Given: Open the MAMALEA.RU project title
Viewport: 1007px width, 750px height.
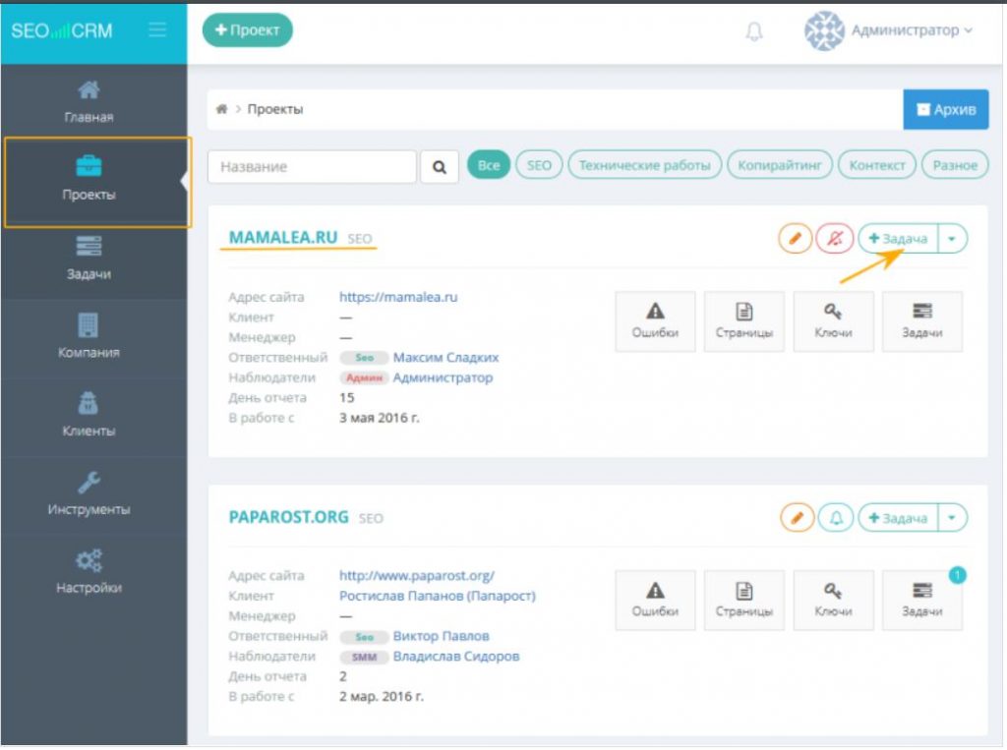Looking at the screenshot, I should (283, 238).
